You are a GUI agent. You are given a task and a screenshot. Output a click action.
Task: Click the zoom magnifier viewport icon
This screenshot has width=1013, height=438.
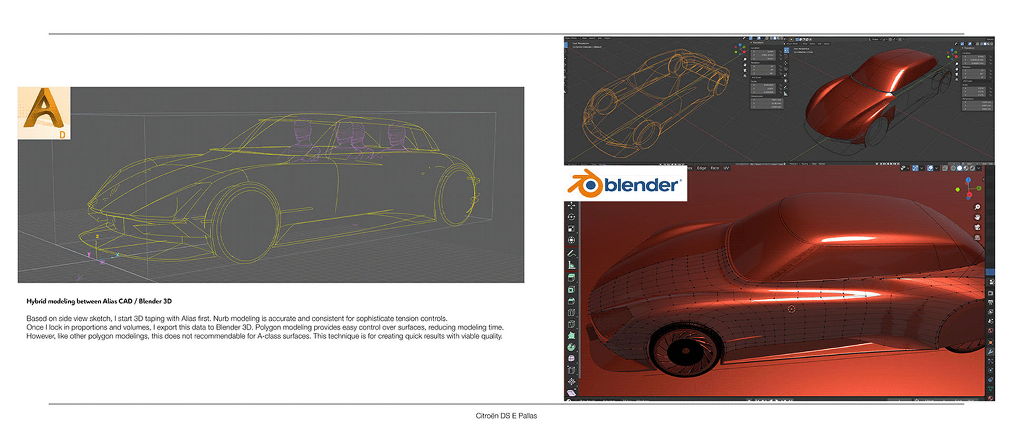(x=977, y=207)
